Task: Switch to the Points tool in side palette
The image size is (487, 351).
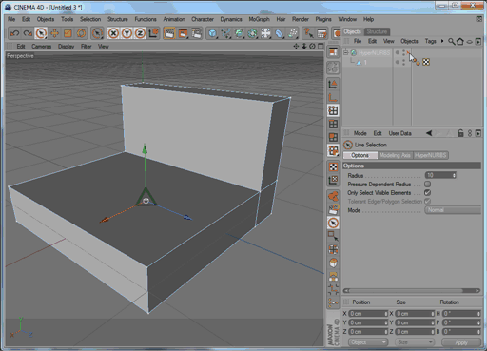Action: coord(333,110)
